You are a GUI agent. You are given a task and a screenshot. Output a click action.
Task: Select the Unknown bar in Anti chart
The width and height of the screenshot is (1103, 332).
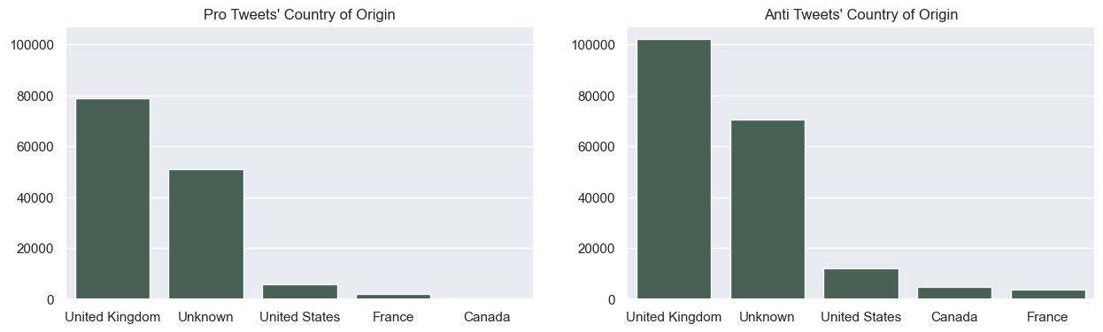pos(767,210)
